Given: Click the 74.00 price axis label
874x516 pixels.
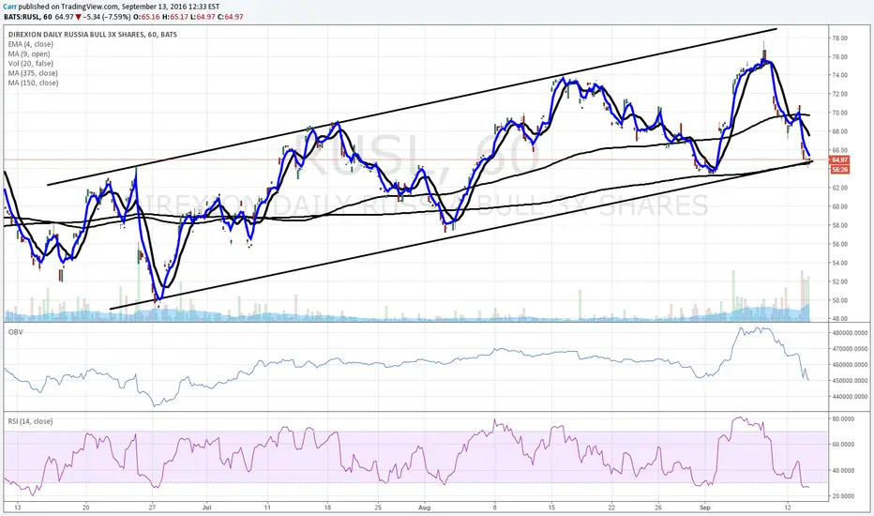Looking at the screenshot, I should coord(840,75).
